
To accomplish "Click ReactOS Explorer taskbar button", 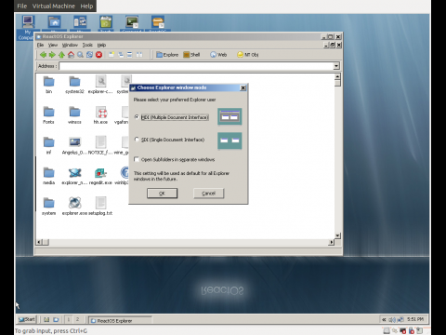I will click(120, 320).
